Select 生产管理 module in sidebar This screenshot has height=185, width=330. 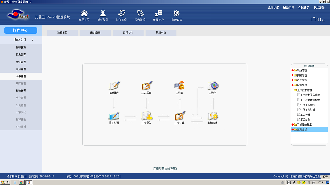pos(21,98)
